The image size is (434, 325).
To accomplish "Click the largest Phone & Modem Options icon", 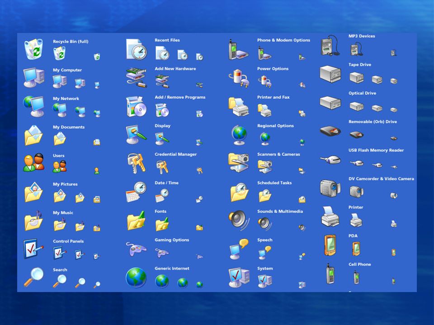I will tap(239, 50).
